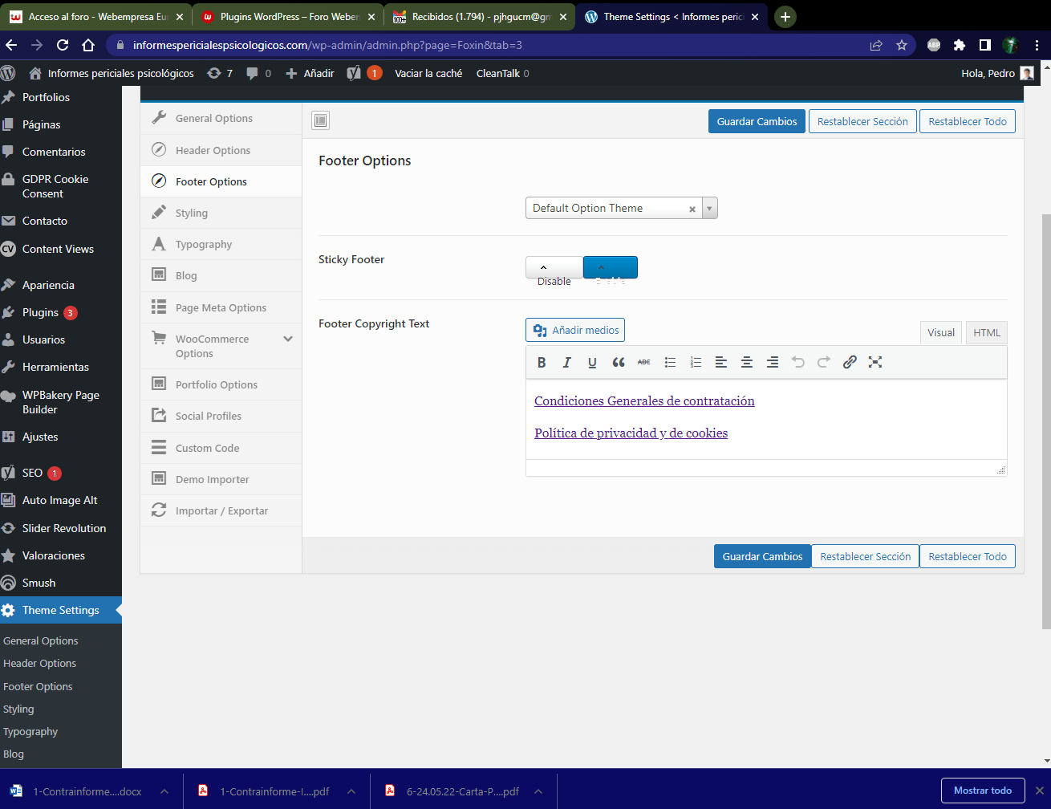Toggle italic formatting in the footer editor

tap(567, 362)
